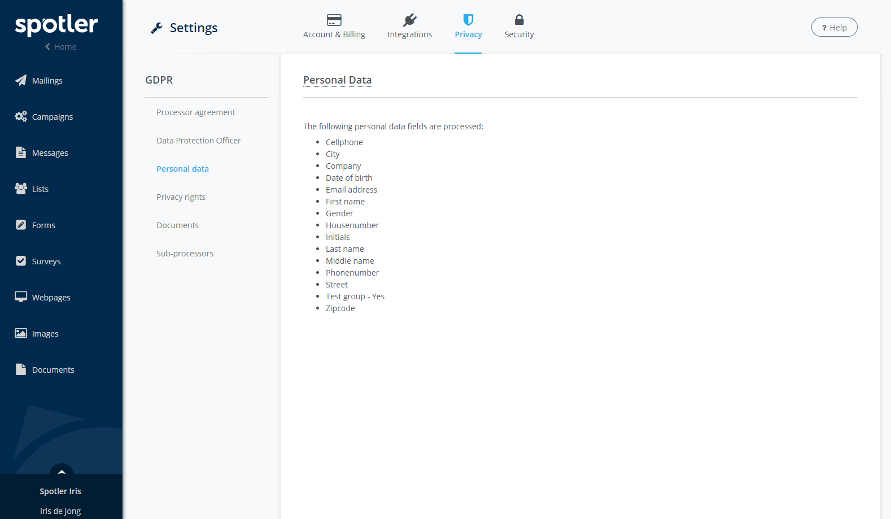
Task: Click the Images picture icon
Action: click(21, 333)
